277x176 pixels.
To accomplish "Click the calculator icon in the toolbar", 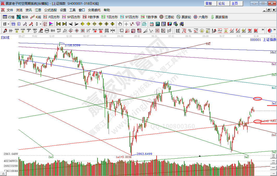I will click(157, 24).
